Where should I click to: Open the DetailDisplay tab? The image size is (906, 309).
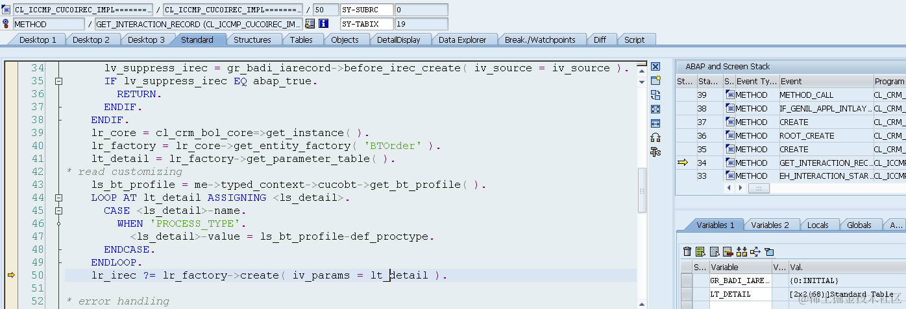(398, 40)
